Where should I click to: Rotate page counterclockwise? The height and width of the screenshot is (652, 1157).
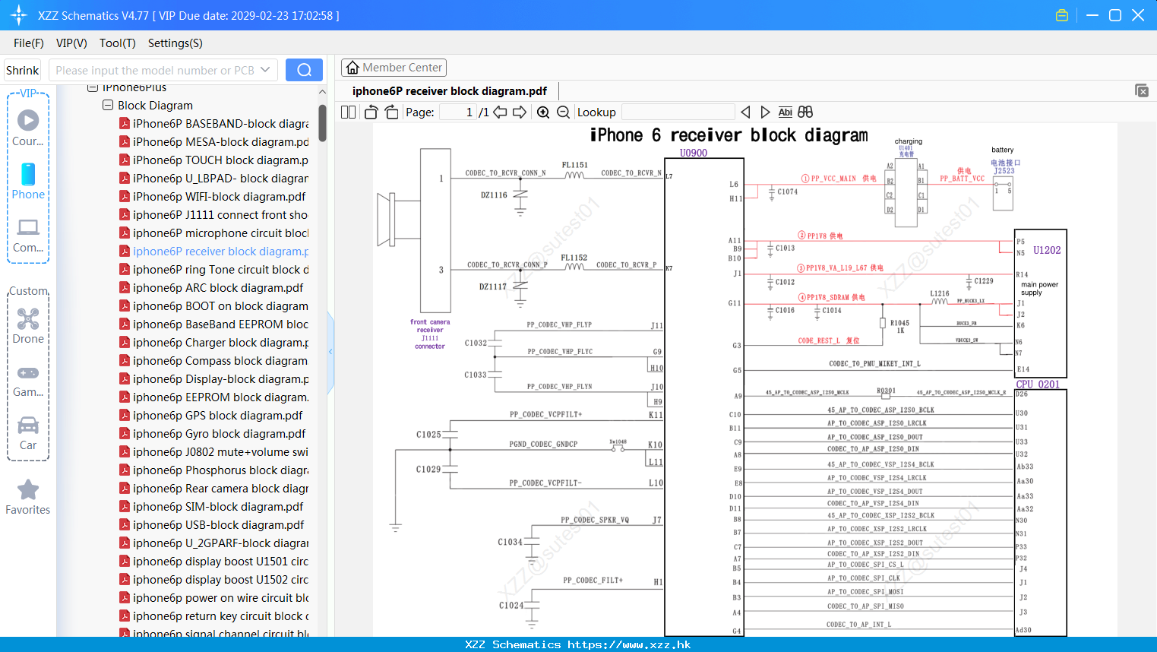click(x=371, y=112)
